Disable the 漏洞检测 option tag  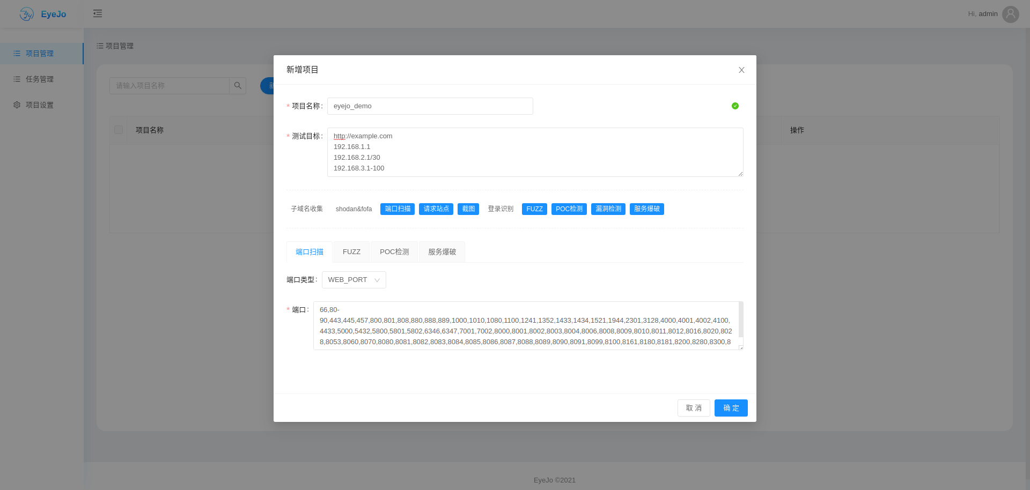tap(608, 209)
